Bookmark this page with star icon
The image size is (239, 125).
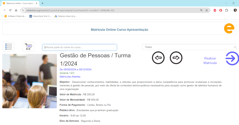(207, 10)
